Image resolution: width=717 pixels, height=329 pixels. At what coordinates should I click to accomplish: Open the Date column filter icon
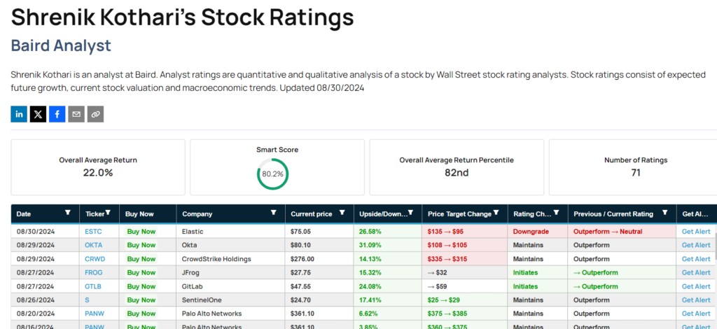point(68,213)
